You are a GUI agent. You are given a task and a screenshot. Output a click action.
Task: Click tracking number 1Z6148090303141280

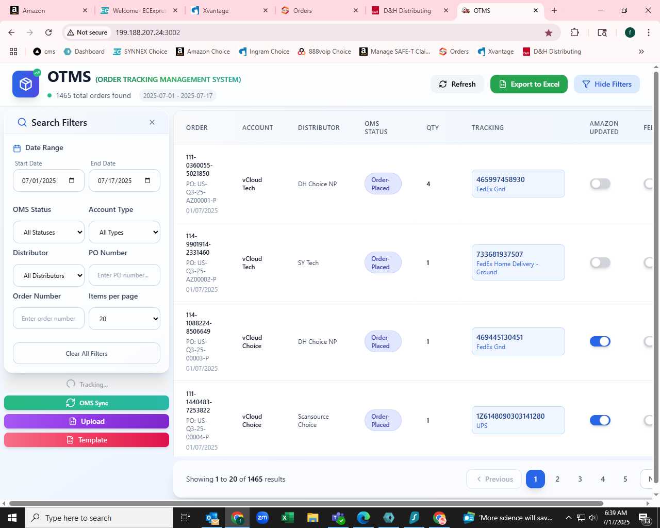tap(510, 416)
